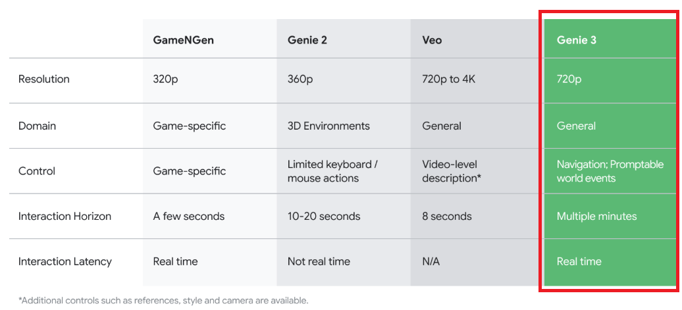This screenshot has height=310, width=682.
Task: Click the Resolution row label
Action: pos(44,79)
